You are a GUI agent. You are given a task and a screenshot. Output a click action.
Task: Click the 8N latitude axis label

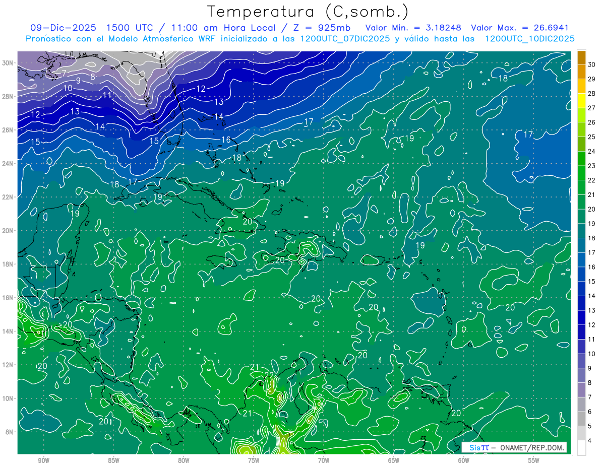[11, 432]
